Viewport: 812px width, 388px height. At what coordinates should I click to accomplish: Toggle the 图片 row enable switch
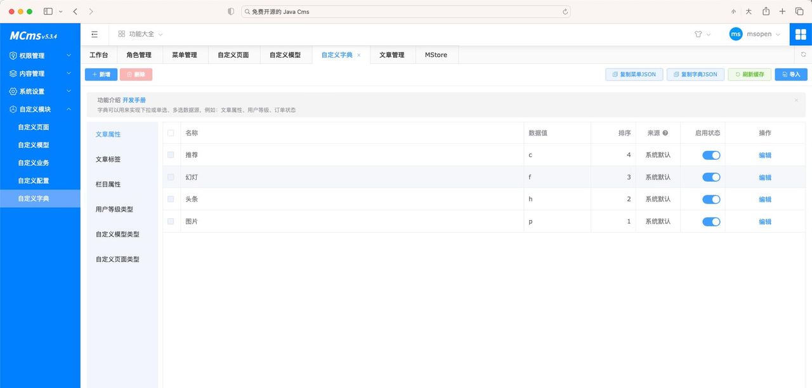coord(711,221)
